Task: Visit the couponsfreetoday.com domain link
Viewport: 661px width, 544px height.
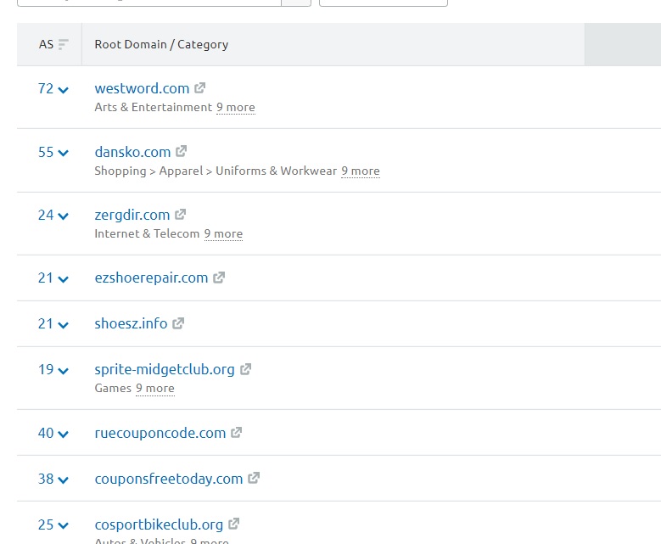Action: click(169, 479)
